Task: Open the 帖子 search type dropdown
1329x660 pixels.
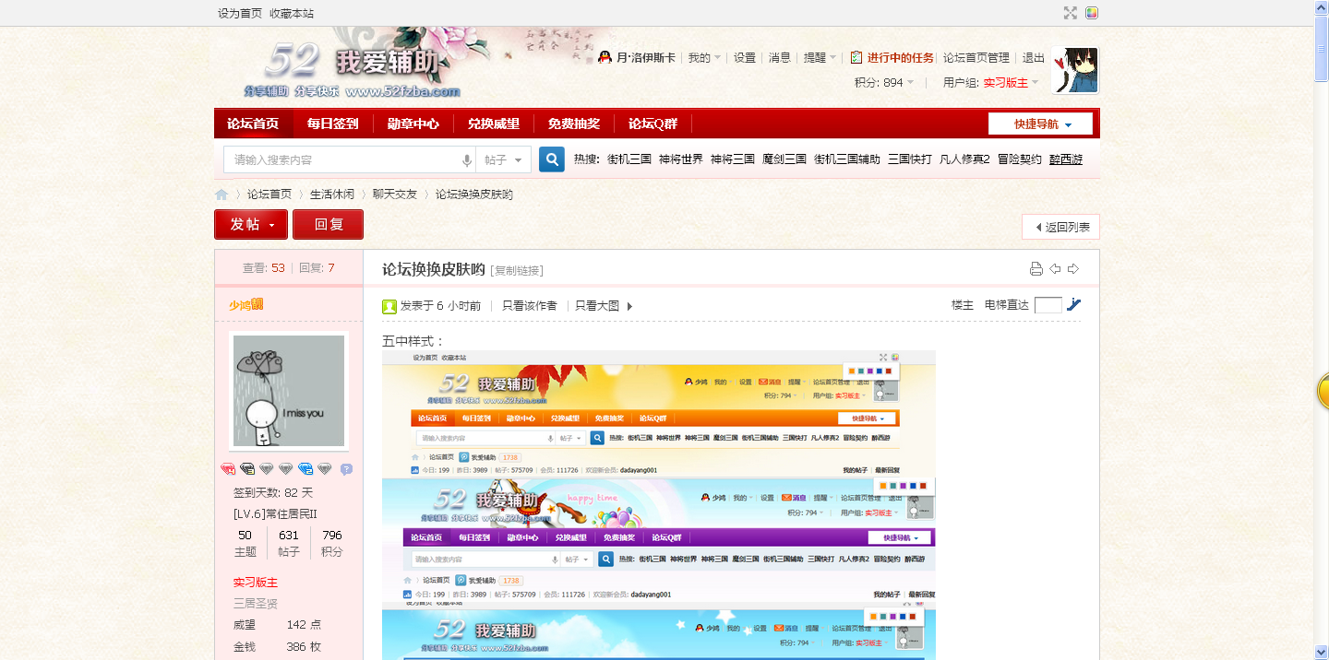Action: click(x=504, y=159)
